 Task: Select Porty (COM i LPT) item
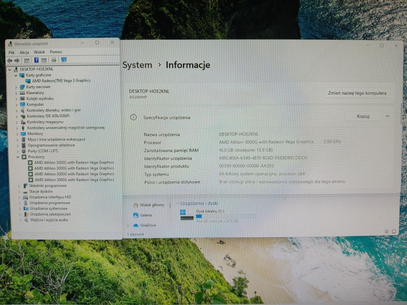pos(43,151)
